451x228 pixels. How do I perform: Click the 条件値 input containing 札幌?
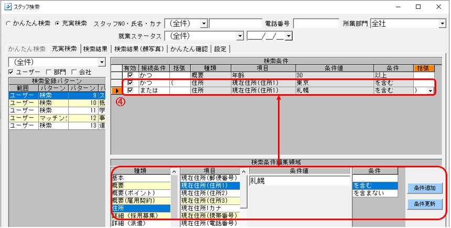click(299, 181)
